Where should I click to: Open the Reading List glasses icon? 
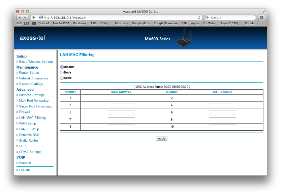[19, 23]
